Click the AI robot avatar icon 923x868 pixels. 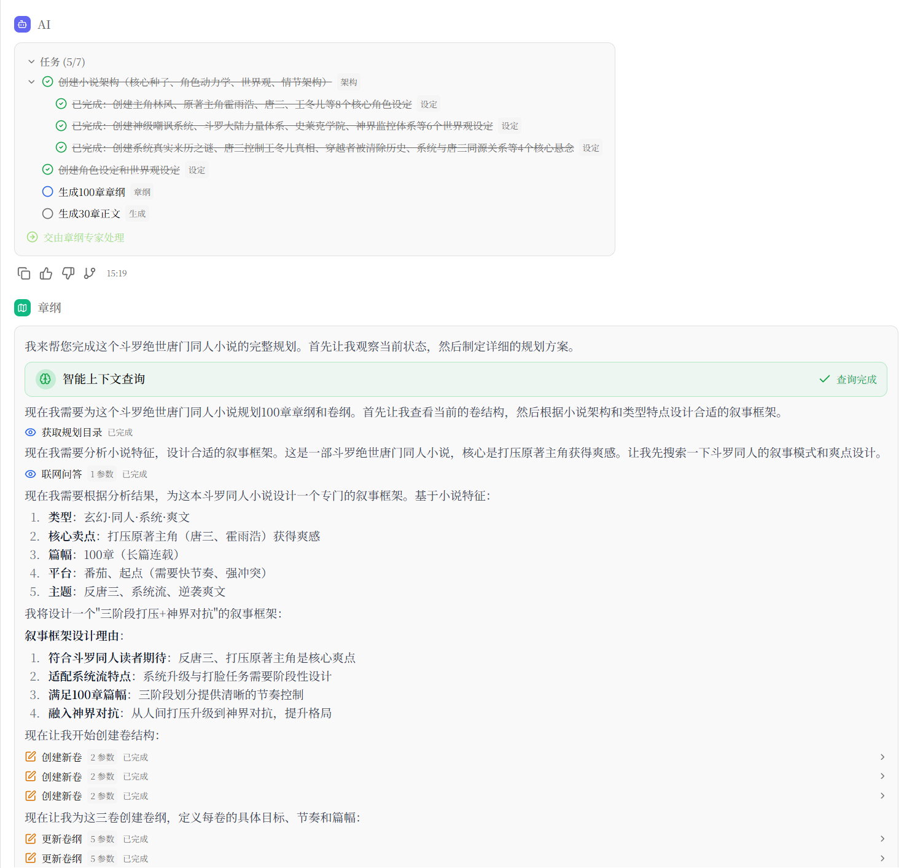(22, 25)
